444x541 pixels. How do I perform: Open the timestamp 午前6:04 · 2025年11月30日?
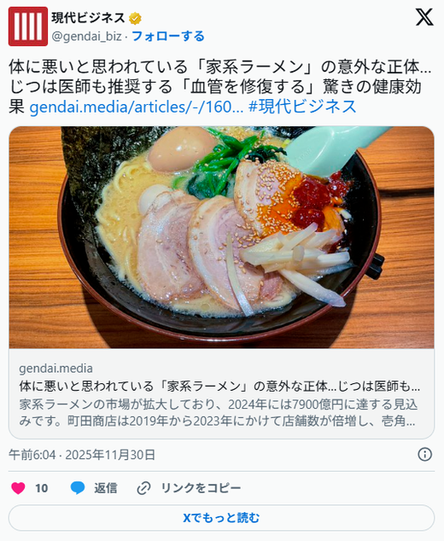click(x=82, y=455)
